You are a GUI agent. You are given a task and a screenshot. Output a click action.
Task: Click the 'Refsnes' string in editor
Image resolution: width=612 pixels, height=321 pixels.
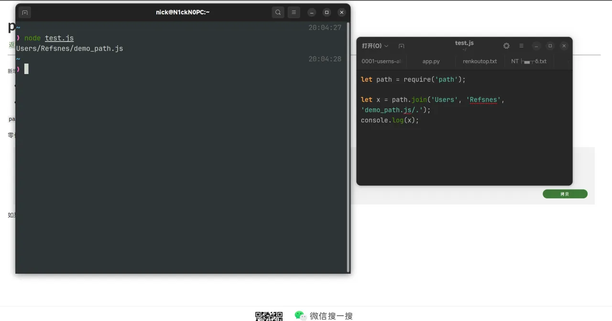(x=483, y=100)
